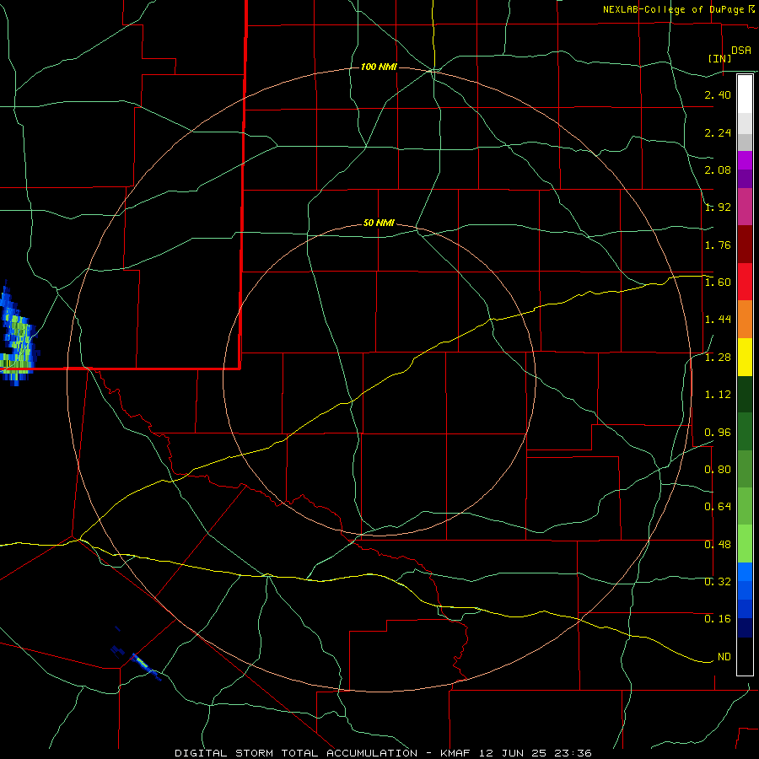This screenshot has height=759, width=759.
Task: Select the dark red swatch beside 1.76
Action: (745, 245)
